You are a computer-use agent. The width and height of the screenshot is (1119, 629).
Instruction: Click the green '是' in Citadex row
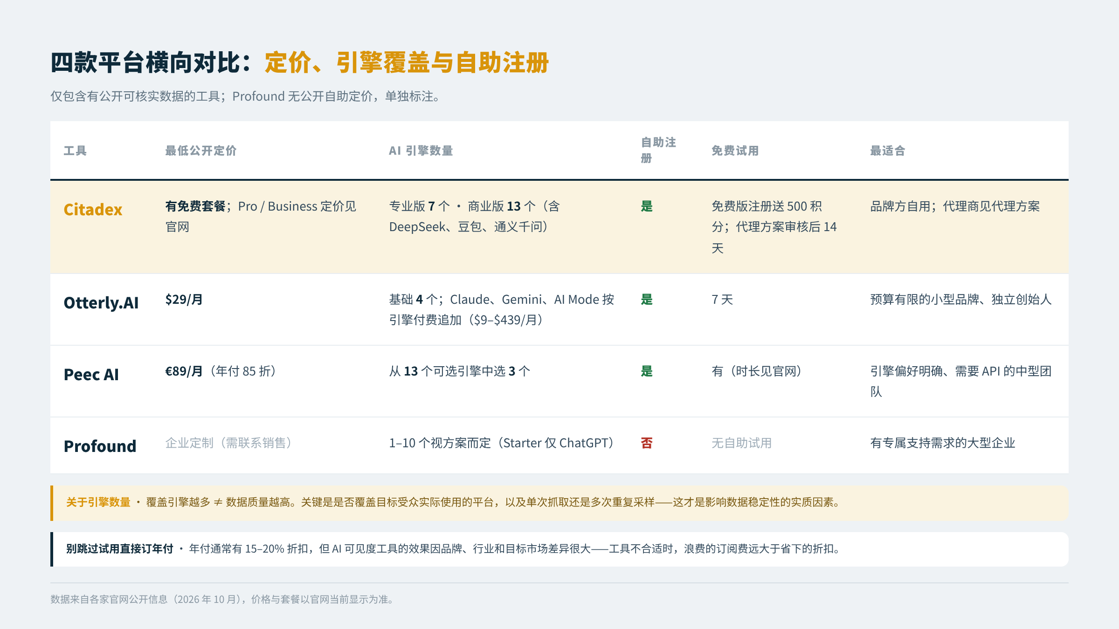coord(647,206)
